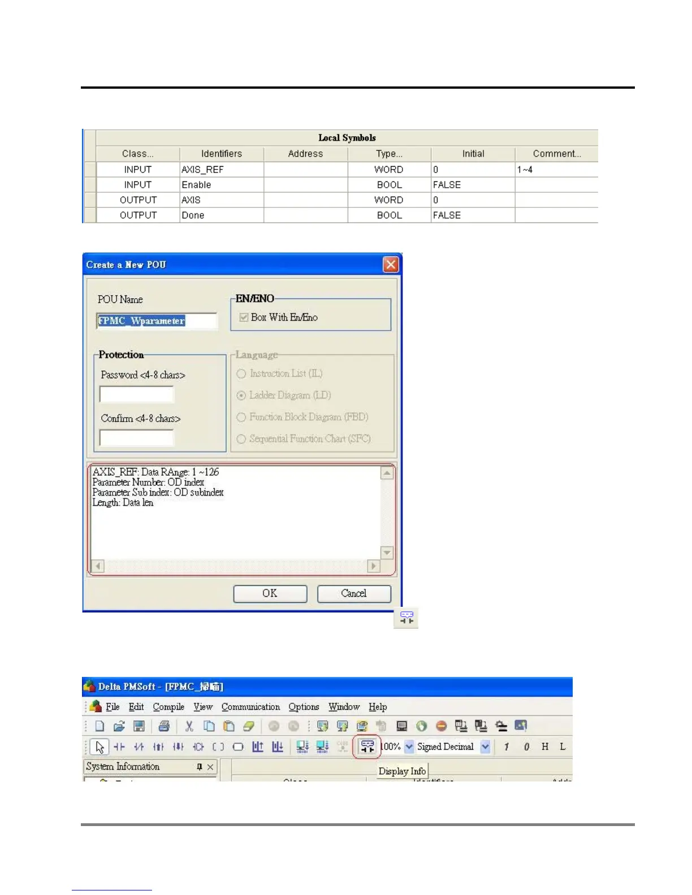Image resolution: width=692 pixels, height=895 pixels.
Task: Select Function Block Diagram (FBD) radio button
Action: click(241, 418)
